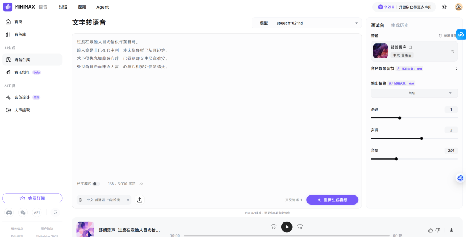Click the 声调 value field 2
This screenshot has height=237, width=466.
[451, 130]
